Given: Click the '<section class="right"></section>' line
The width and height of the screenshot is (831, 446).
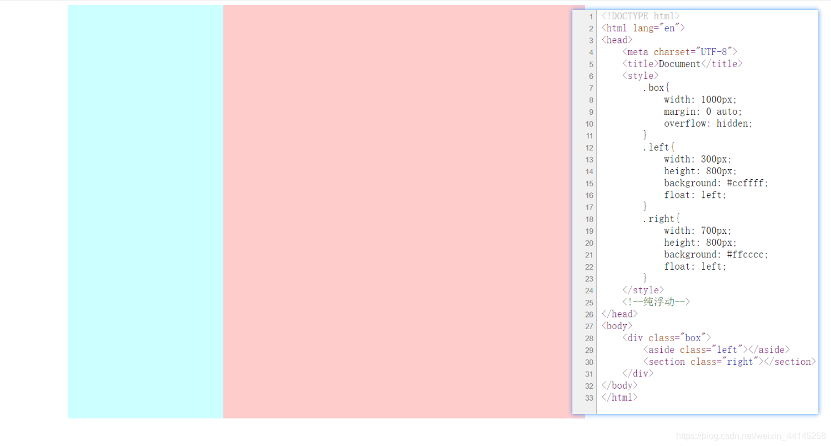Looking at the screenshot, I should pyautogui.click(x=730, y=362).
